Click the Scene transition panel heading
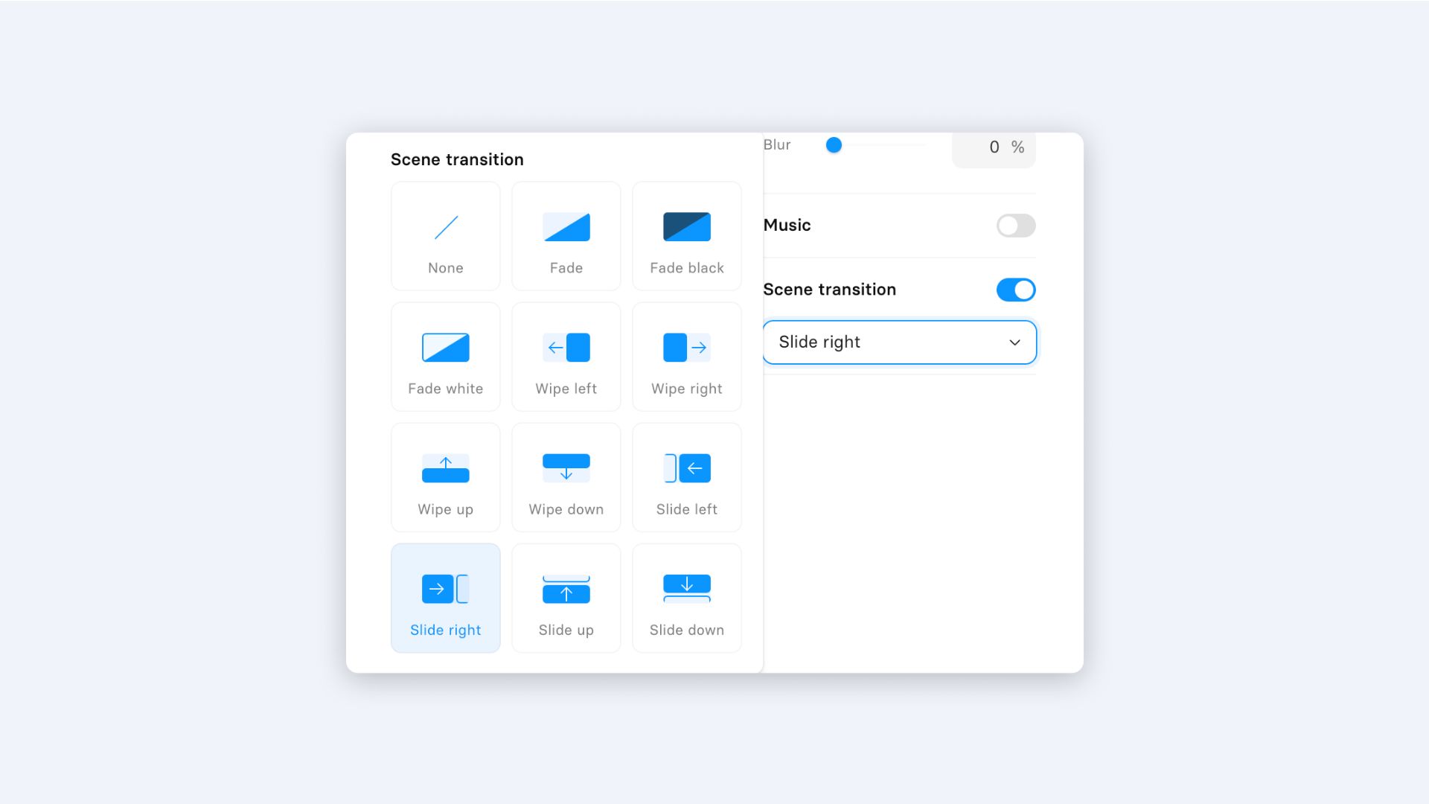 pyautogui.click(x=457, y=159)
